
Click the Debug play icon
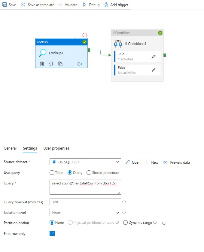click(84, 5)
